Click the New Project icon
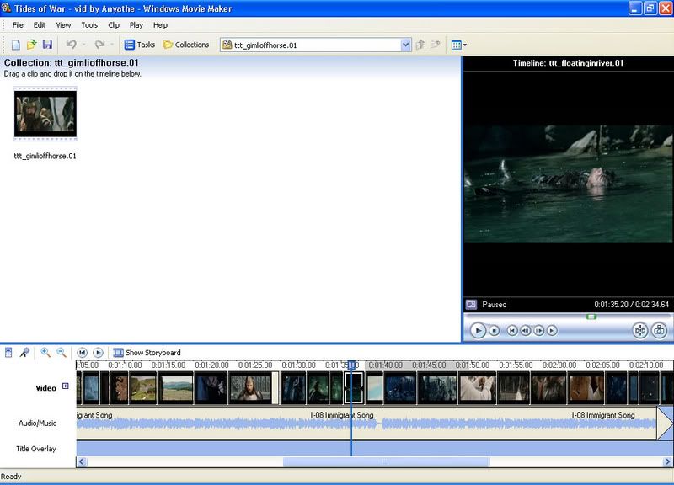This screenshot has height=485, width=674. pyautogui.click(x=15, y=45)
